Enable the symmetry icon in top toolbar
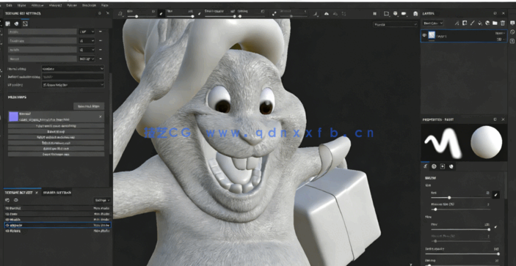The width and height of the screenshot is (516, 266). [x=327, y=14]
